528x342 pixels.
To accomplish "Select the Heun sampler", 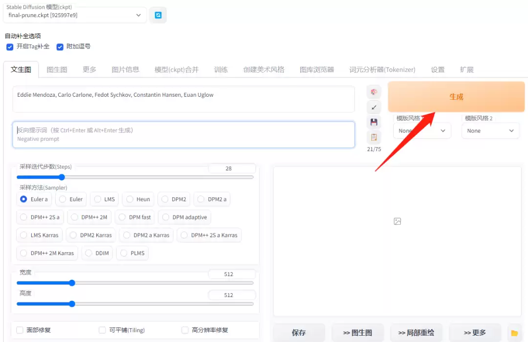I will coord(138,199).
